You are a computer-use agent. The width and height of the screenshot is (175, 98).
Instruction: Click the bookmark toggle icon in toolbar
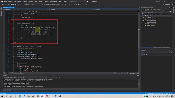(79, 4)
